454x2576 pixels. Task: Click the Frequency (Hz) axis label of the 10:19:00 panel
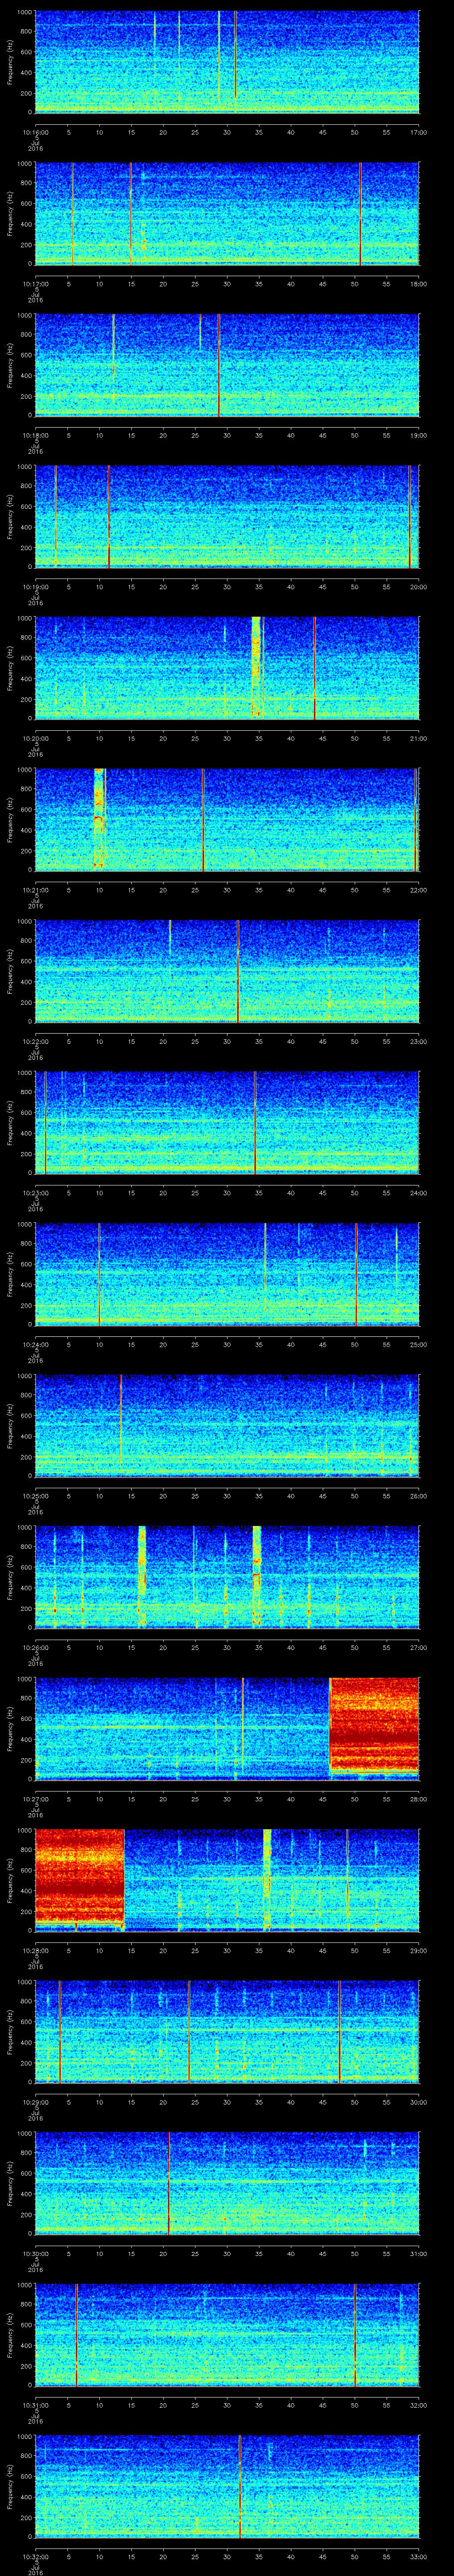[10, 515]
